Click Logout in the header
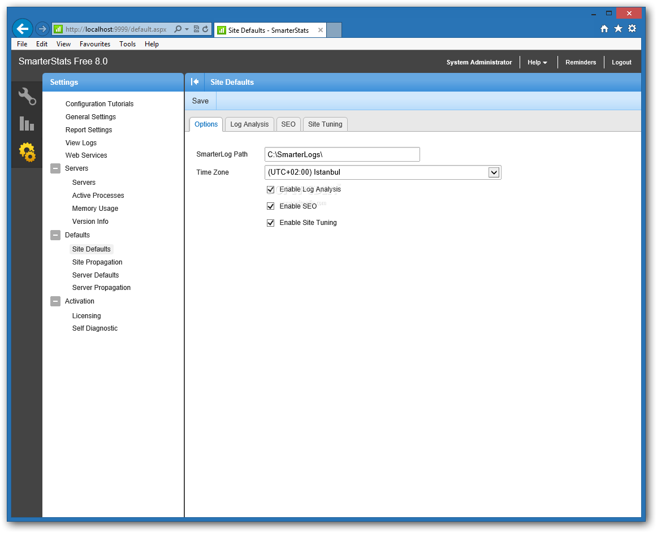 pos(621,62)
